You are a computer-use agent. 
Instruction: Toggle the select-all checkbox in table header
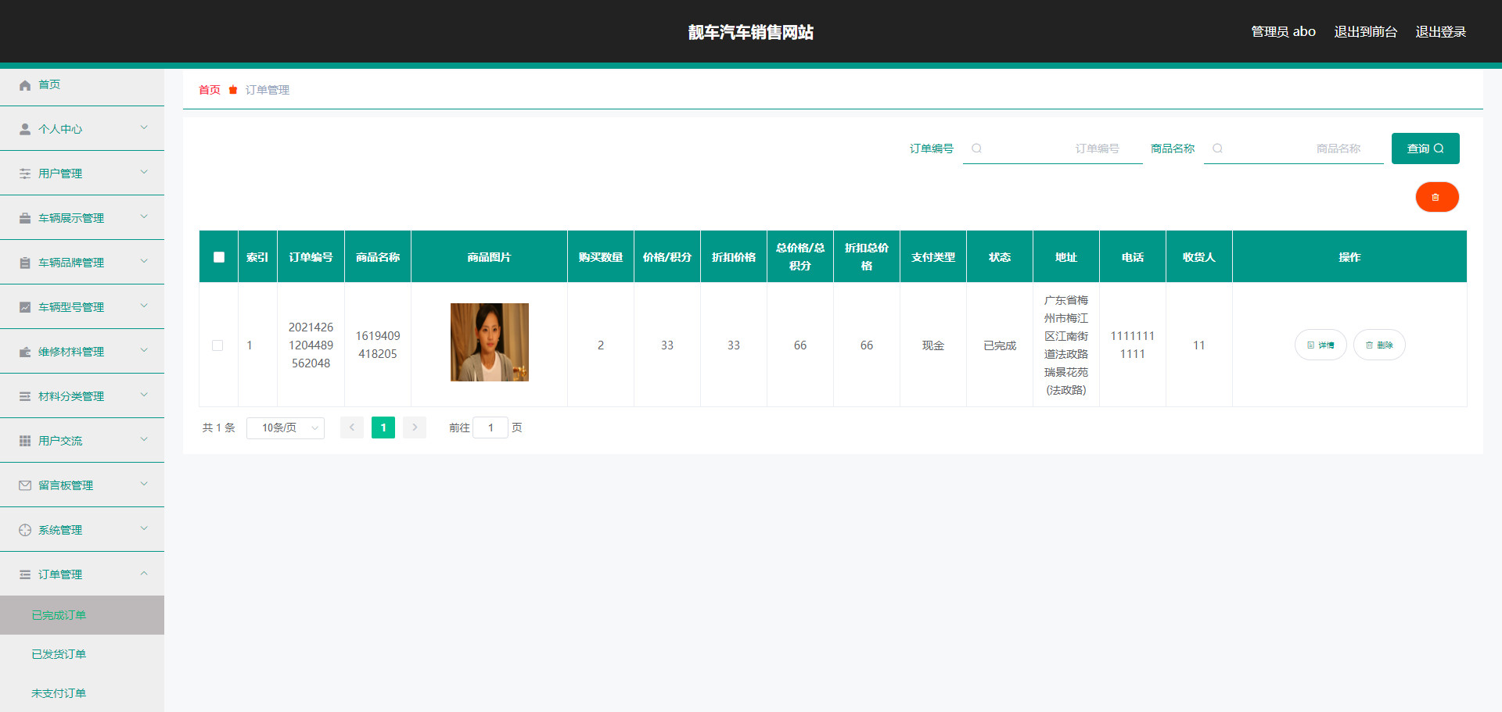pyautogui.click(x=219, y=257)
